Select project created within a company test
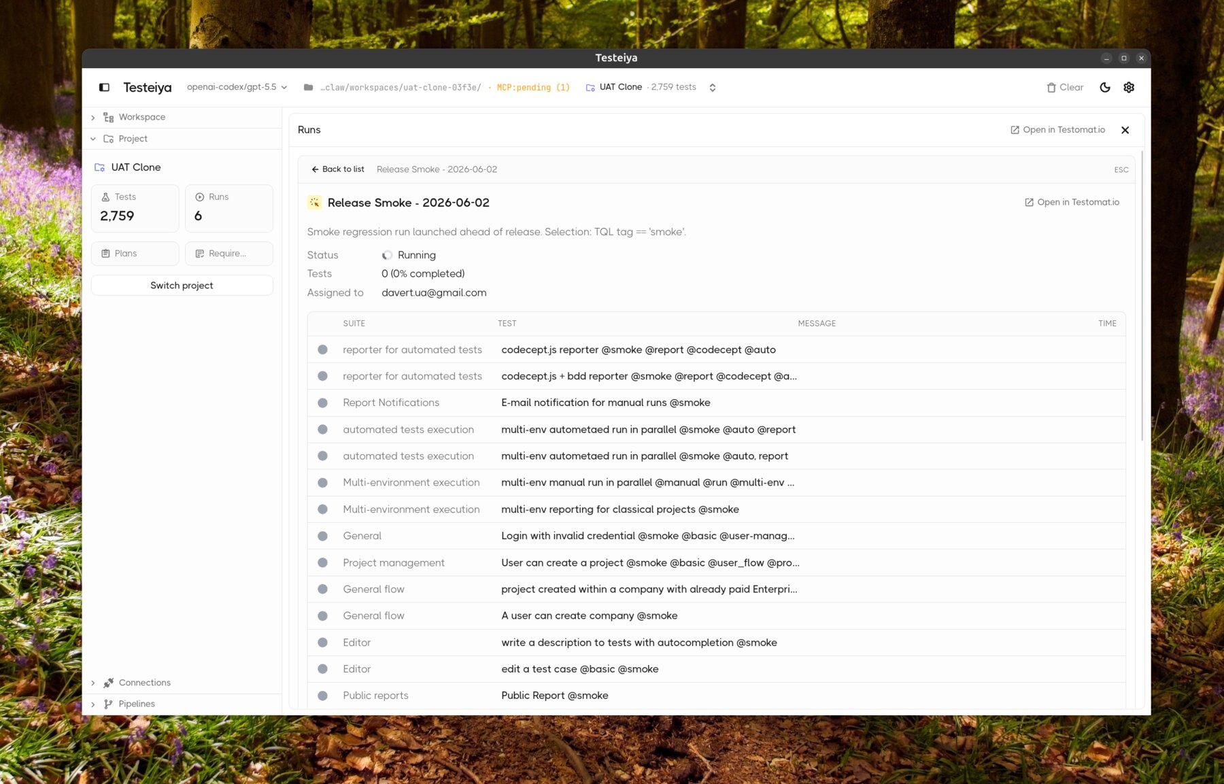This screenshot has width=1224, height=784. coord(649,589)
